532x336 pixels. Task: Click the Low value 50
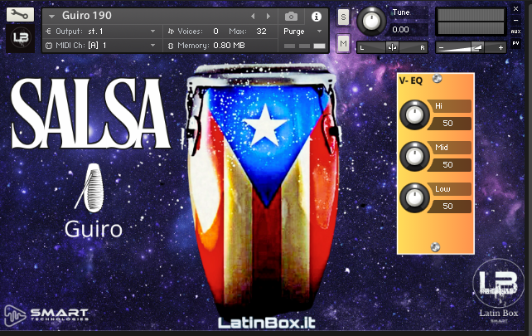coord(448,207)
